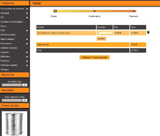Screen dimensions: 160x136
Task: Click the newsletter email input field
Action: click(12, 100)
